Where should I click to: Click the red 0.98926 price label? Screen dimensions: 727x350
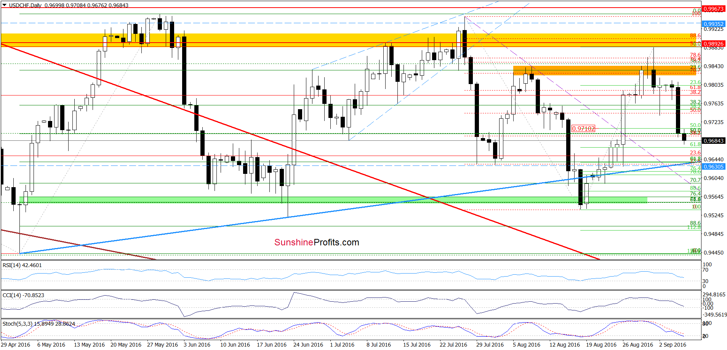pyautogui.click(x=713, y=44)
